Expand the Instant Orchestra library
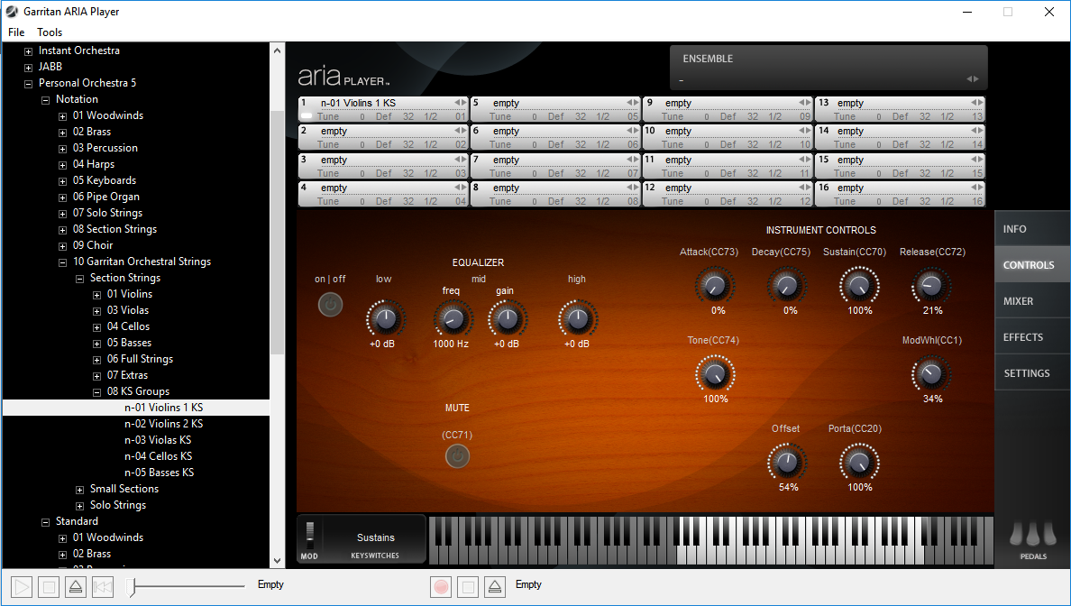 coord(29,50)
